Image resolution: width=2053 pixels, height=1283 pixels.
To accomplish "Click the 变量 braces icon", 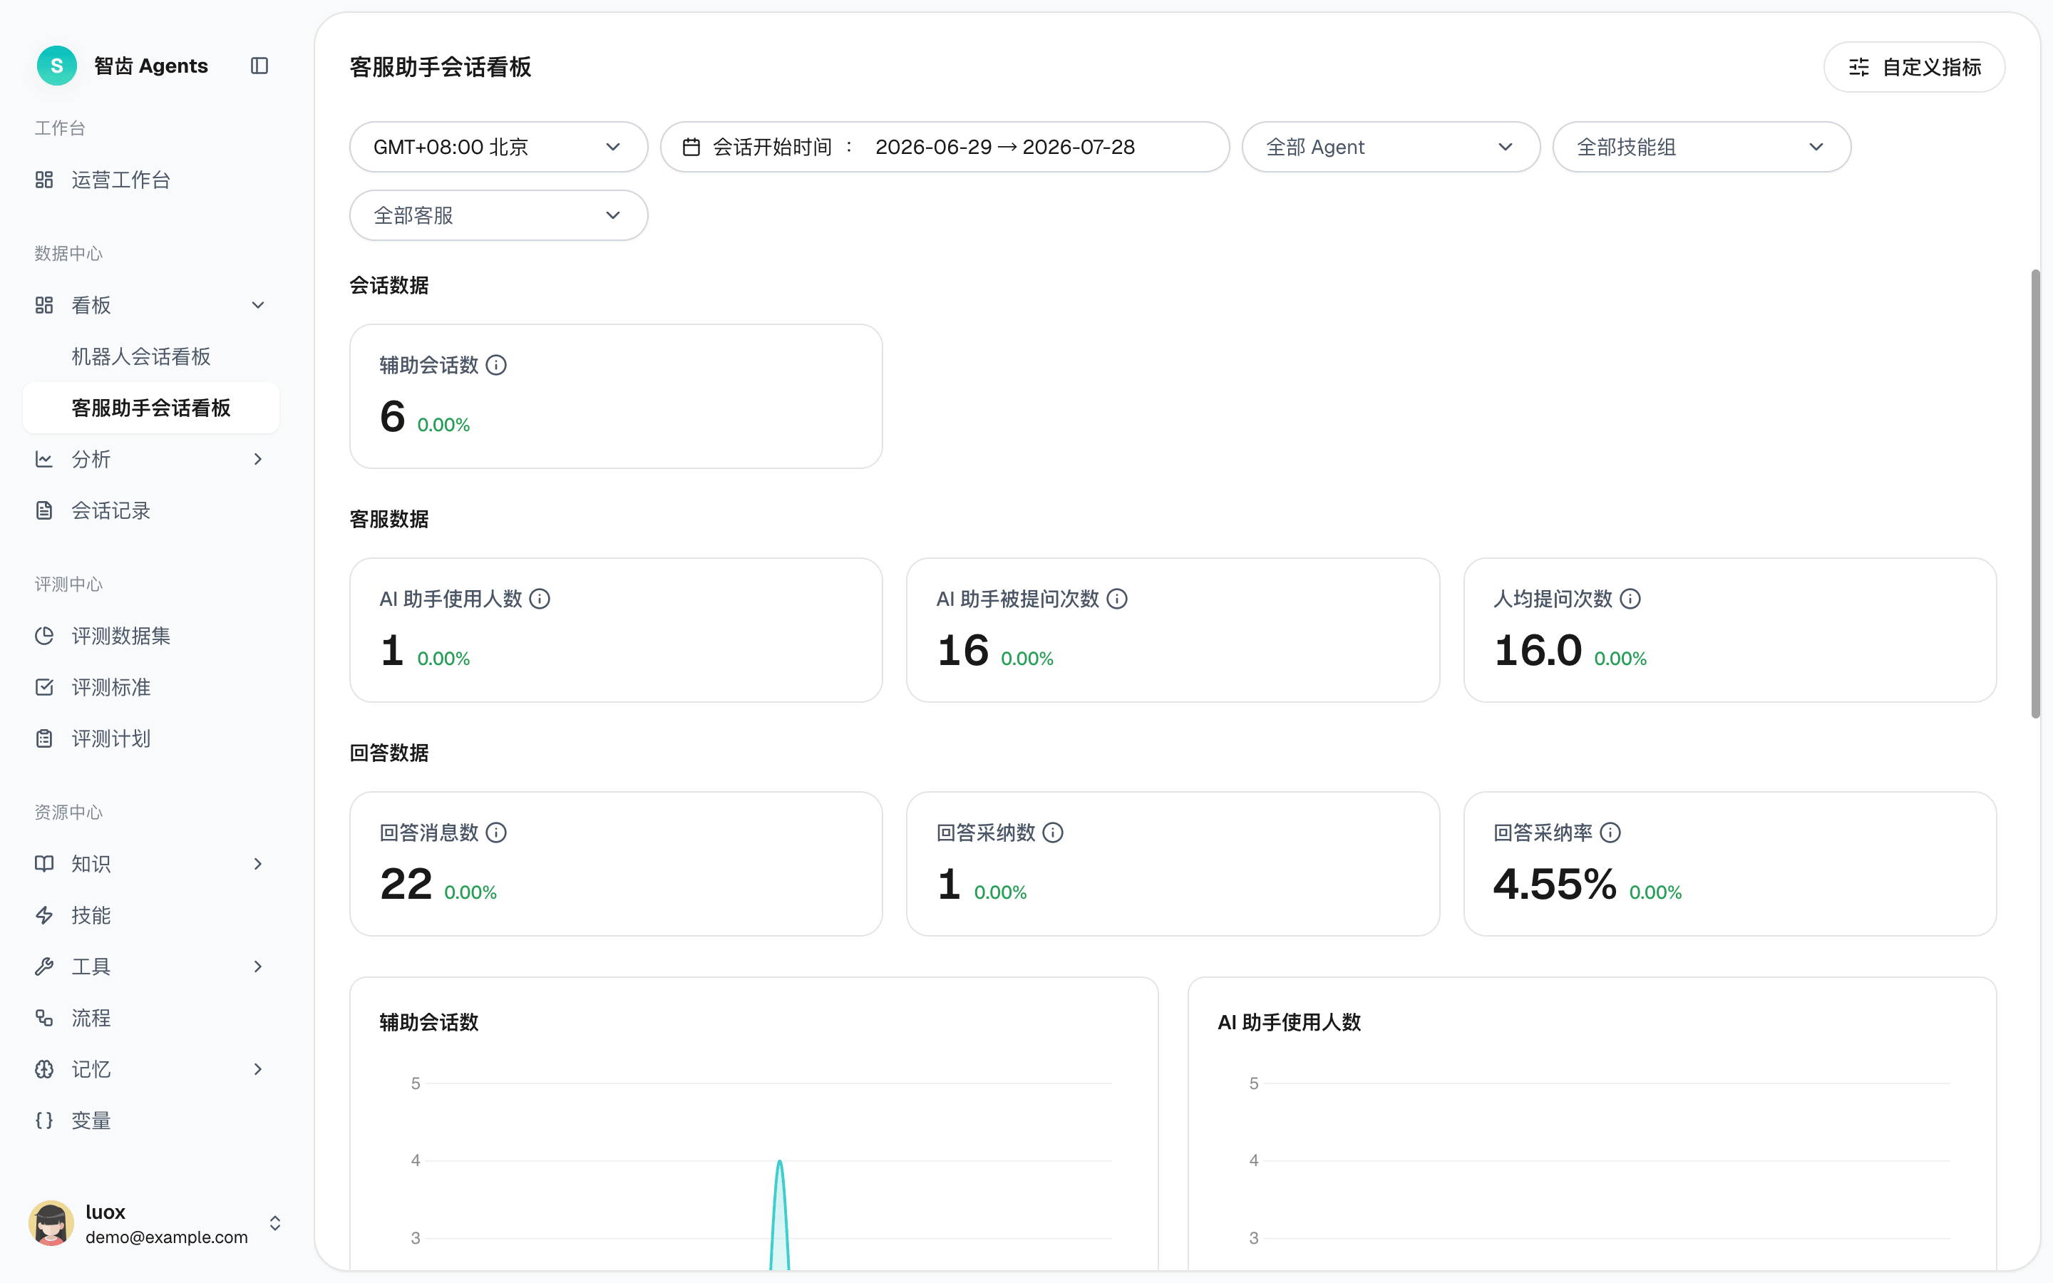I will [x=44, y=1120].
